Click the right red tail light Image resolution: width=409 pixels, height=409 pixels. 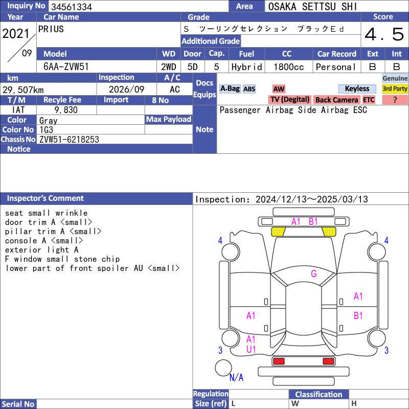pos(328,361)
